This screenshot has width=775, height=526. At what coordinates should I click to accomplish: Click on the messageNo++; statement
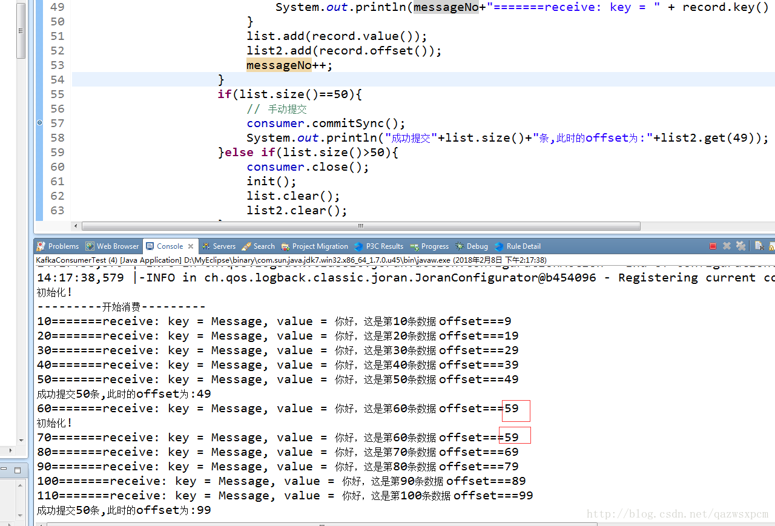click(x=290, y=65)
